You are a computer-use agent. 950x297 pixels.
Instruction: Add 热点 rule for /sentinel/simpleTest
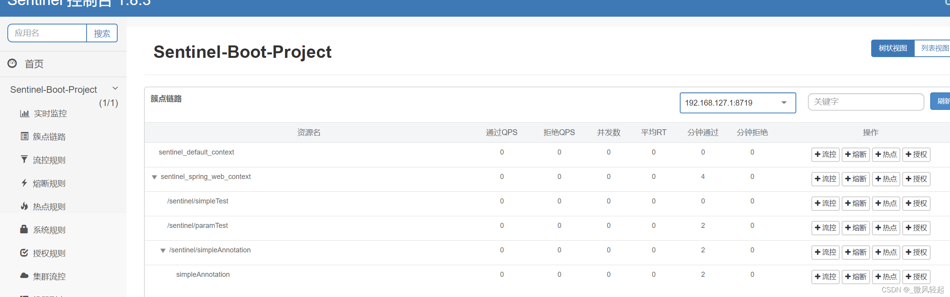(886, 203)
